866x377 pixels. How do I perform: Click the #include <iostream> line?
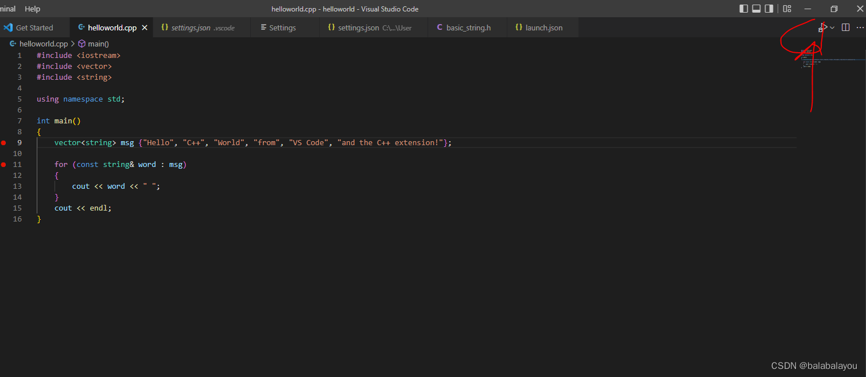79,56
